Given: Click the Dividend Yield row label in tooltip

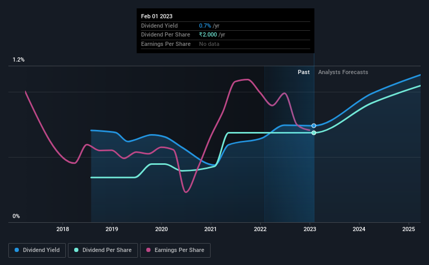Looking at the screenshot, I should pos(159,26).
